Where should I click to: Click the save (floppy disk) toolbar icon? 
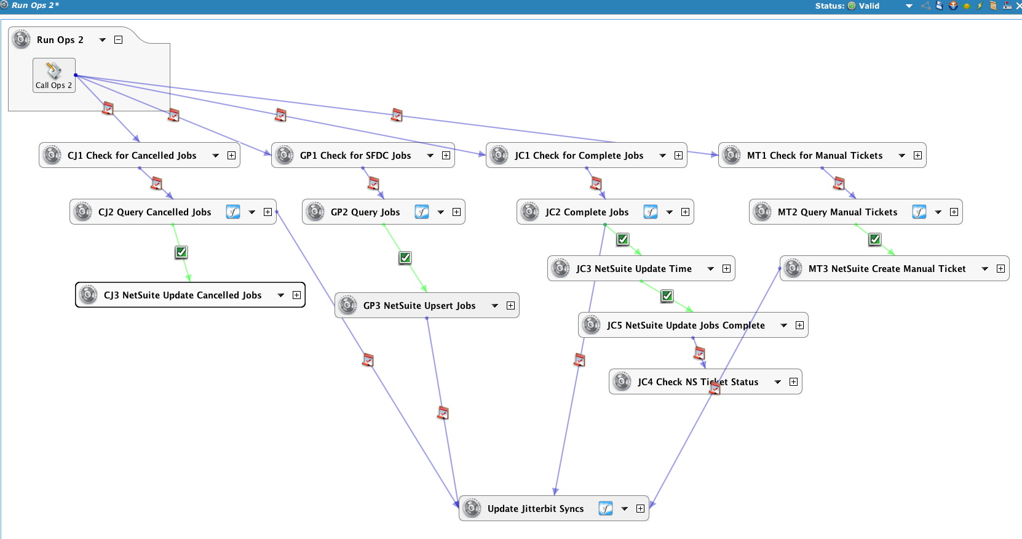click(x=940, y=6)
